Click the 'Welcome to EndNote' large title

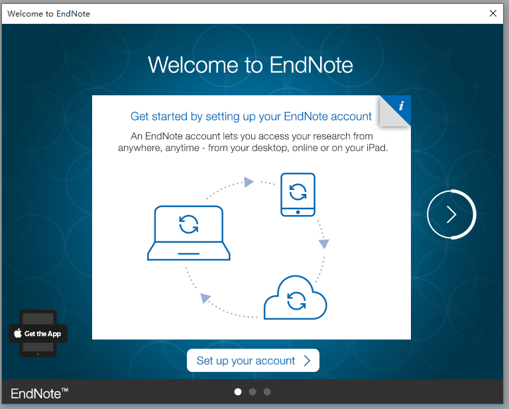251,65
